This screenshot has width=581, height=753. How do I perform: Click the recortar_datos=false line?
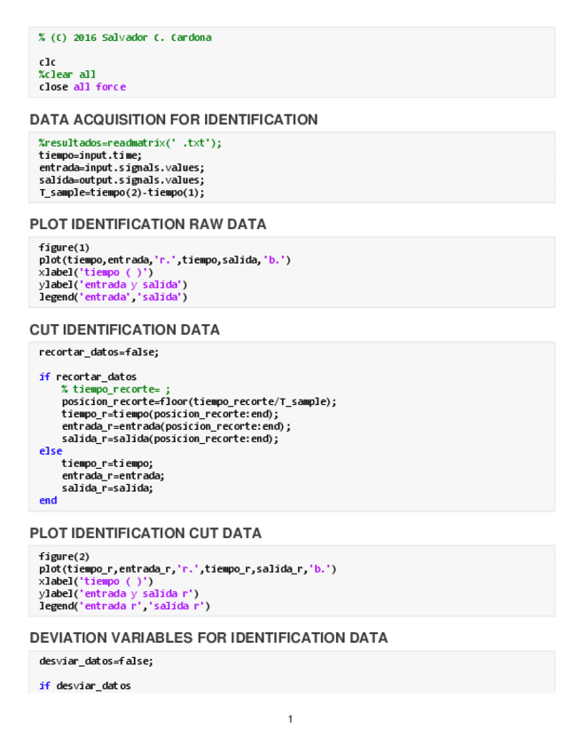pos(99,352)
